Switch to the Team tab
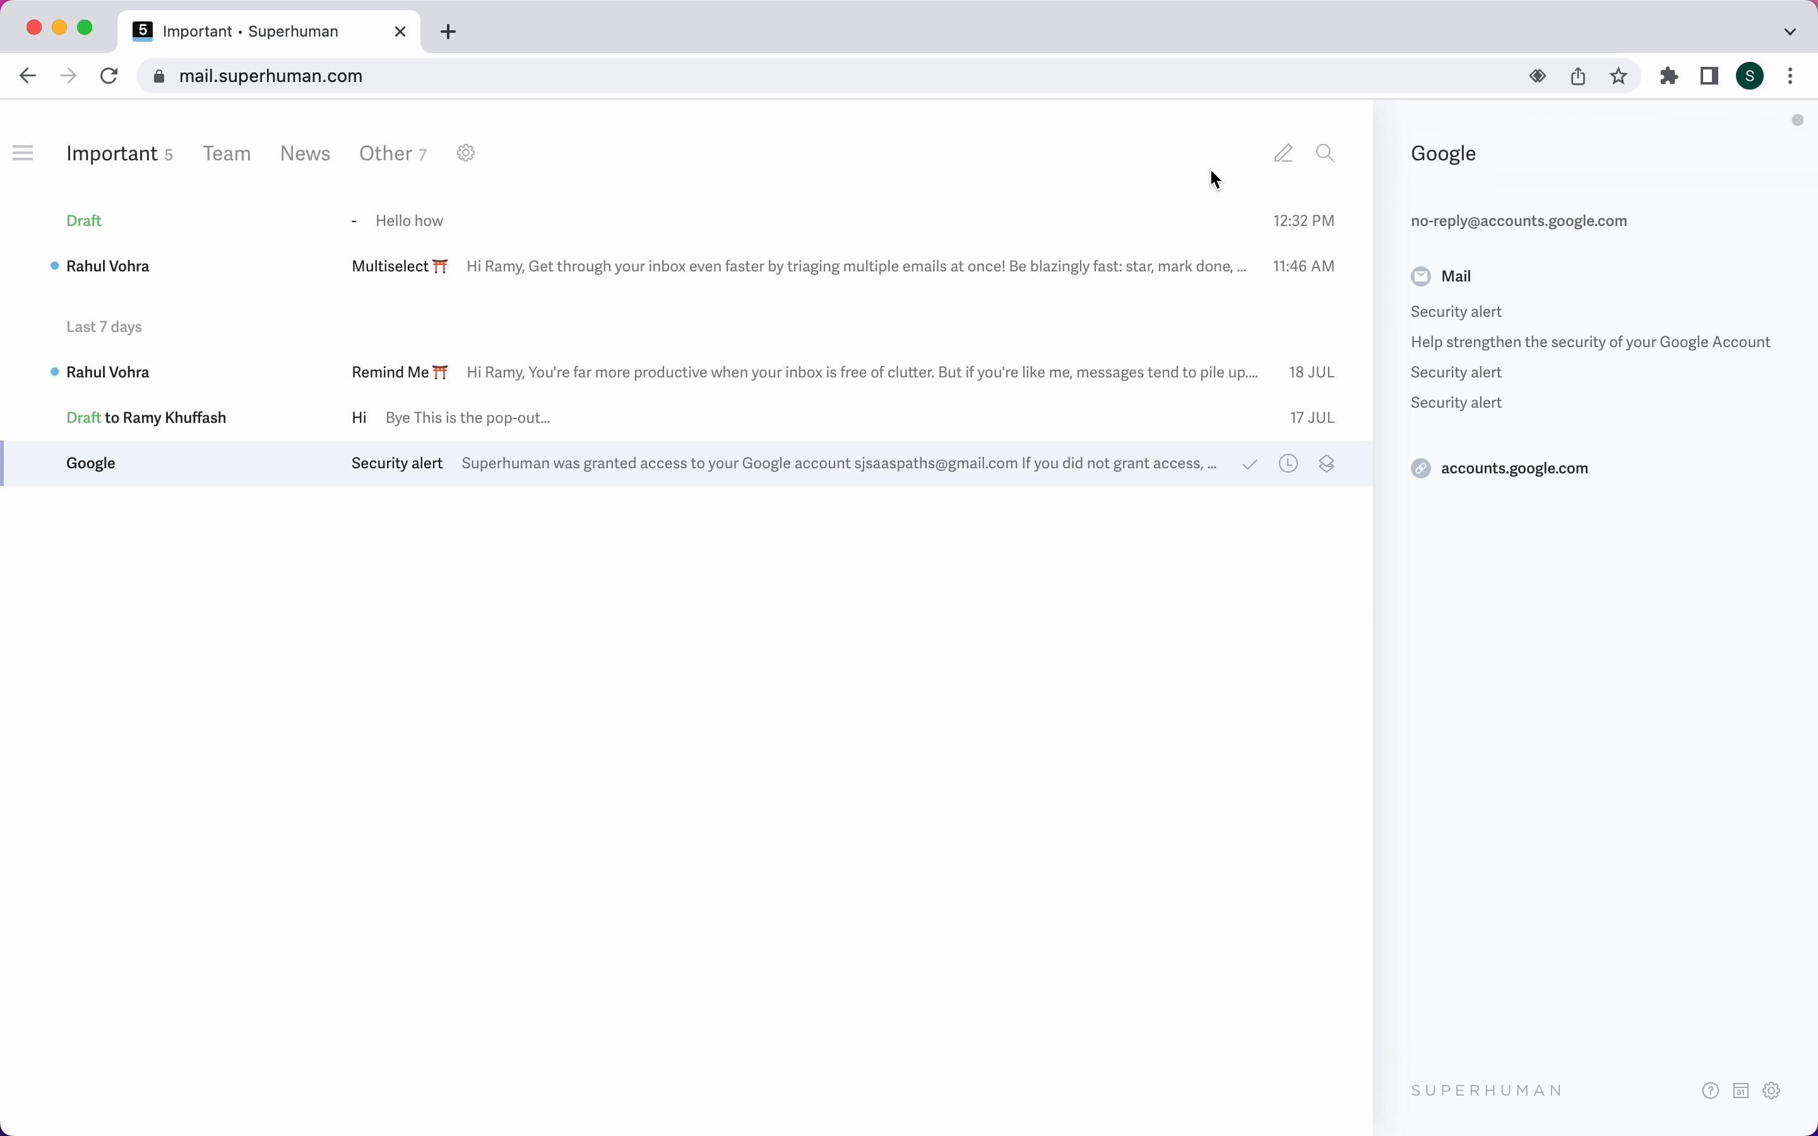 (x=227, y=153)
